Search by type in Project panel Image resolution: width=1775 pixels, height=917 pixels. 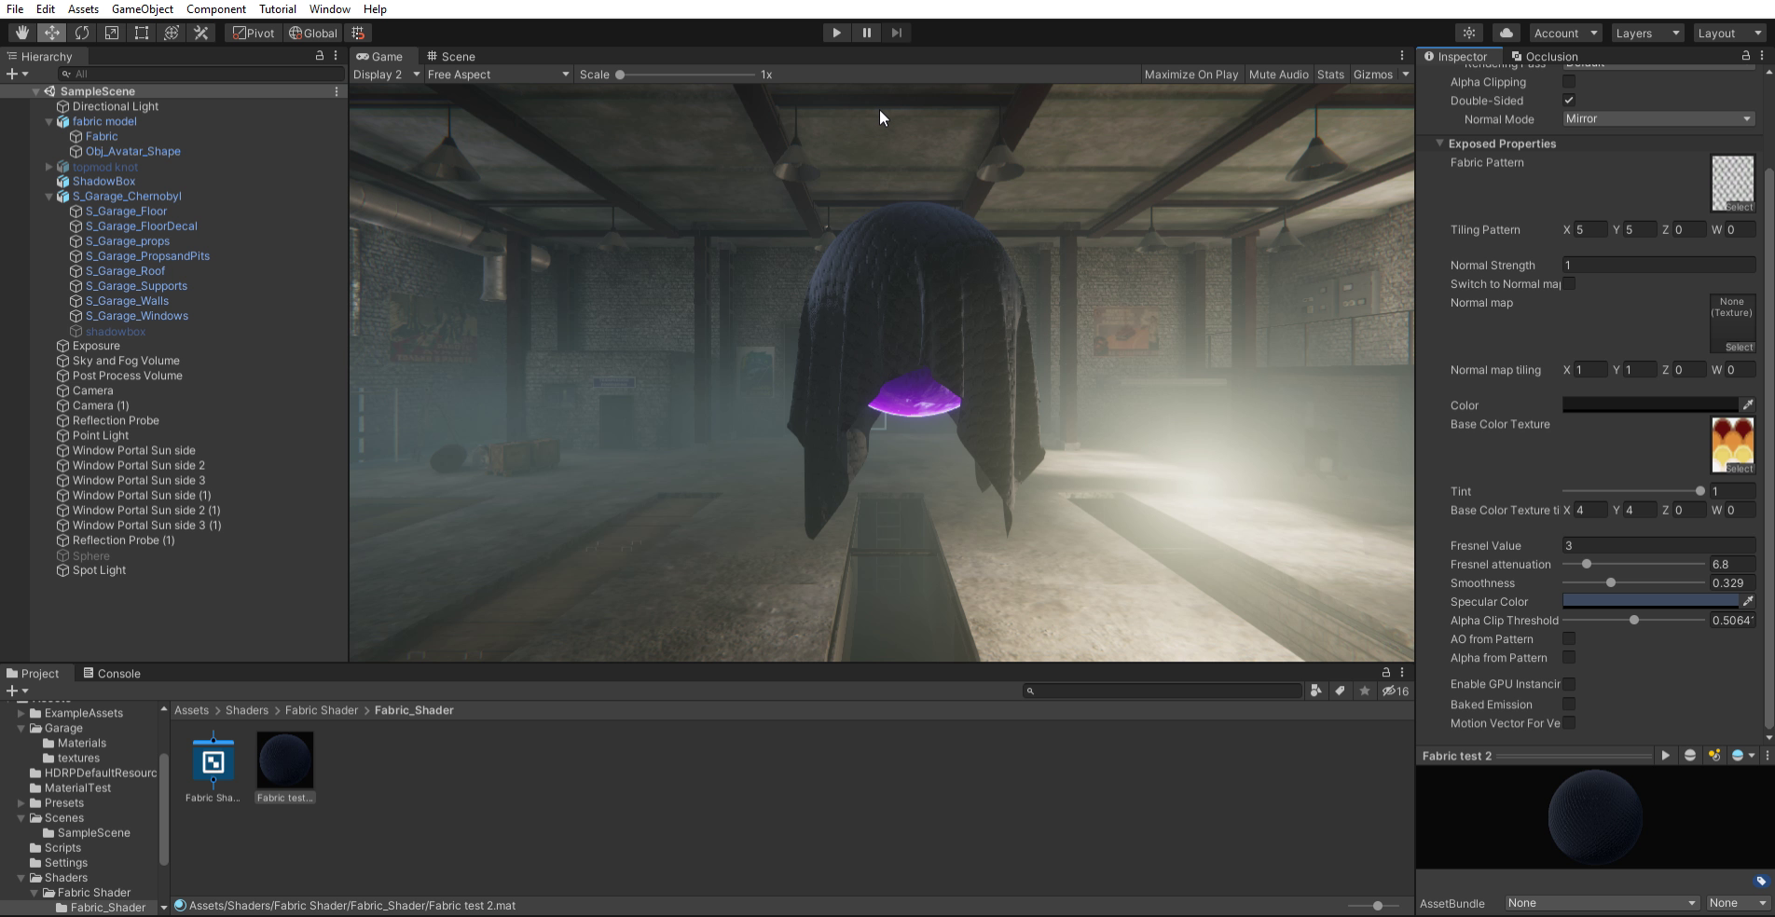(1315, 691)
